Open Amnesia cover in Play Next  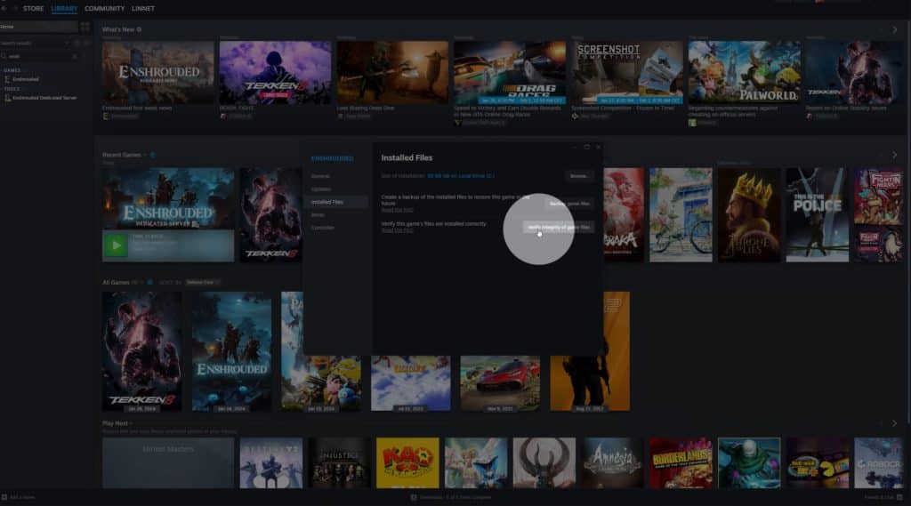click(x=612, y=463)
